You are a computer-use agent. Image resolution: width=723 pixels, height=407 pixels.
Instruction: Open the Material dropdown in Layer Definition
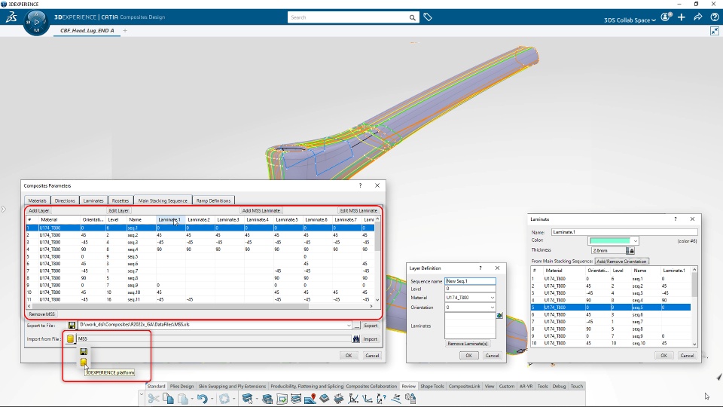pyautogui.click(x=492, y=298)
